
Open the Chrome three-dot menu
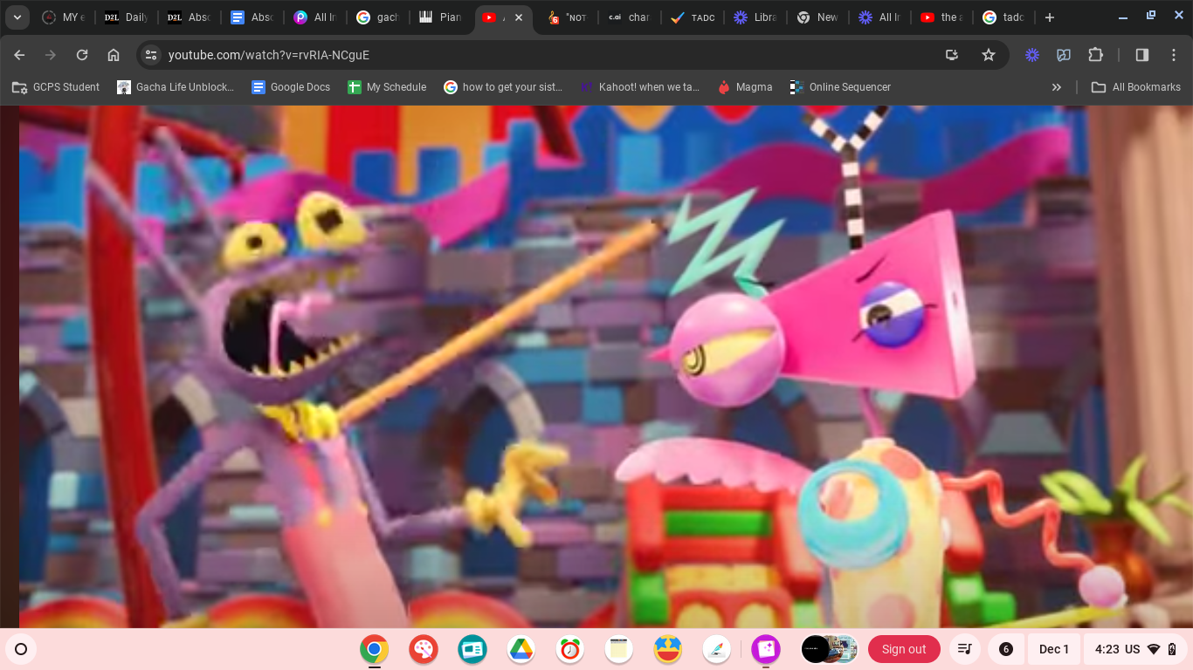point(1173,55)
